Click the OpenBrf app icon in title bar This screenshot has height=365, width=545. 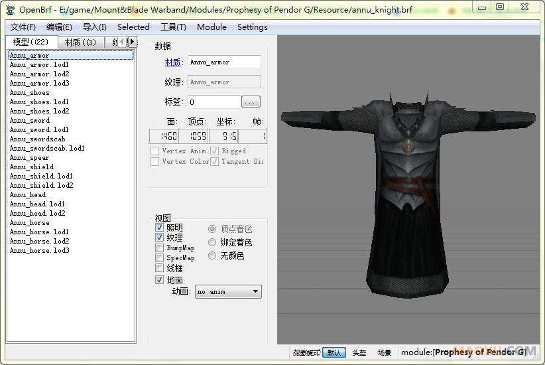coord(11,9)
